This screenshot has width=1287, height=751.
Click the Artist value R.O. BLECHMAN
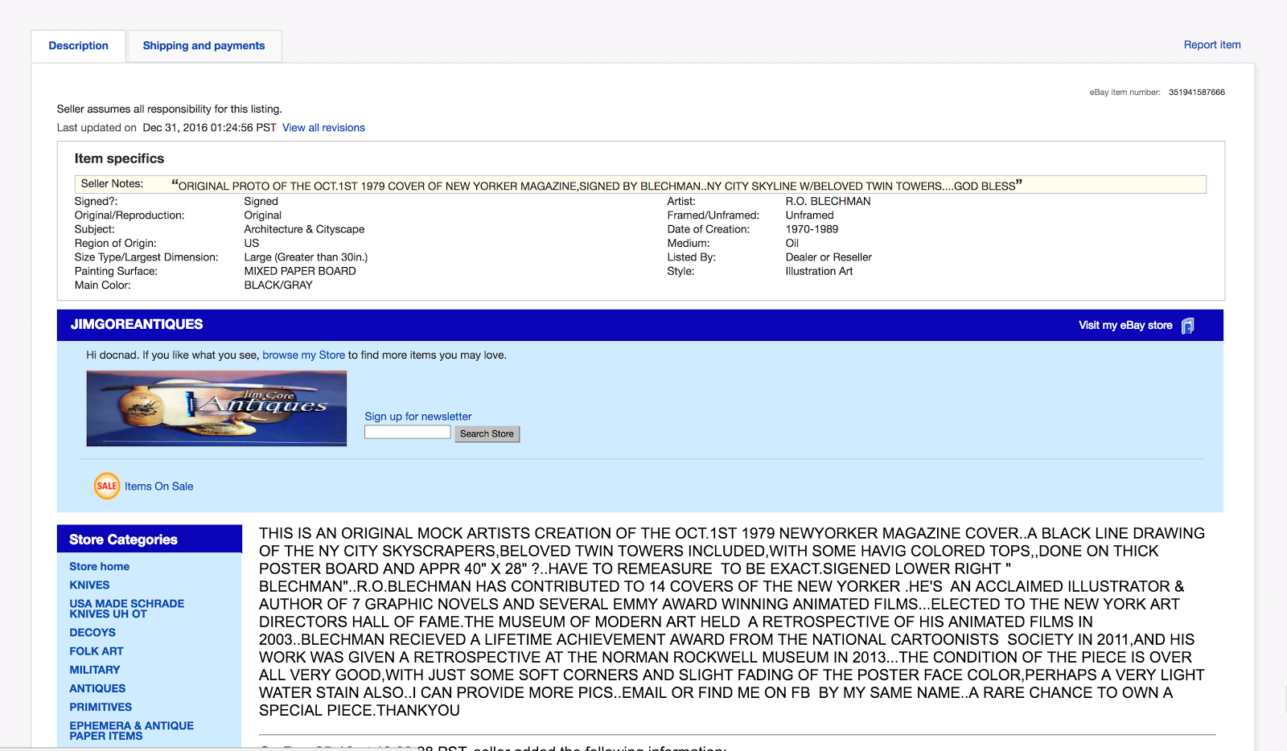tap(828, 202)
